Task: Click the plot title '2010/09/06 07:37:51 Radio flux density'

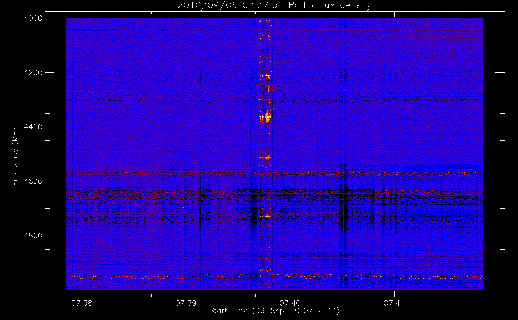Action: tap(274, 5)
